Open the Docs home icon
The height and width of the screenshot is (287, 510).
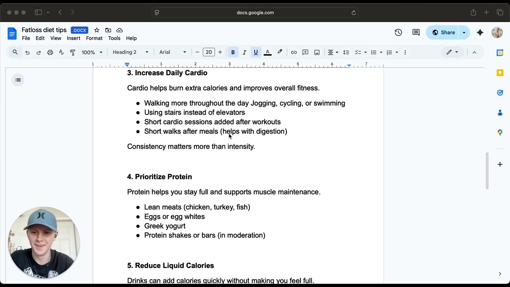pyautogui.click(x=12, y=33)
